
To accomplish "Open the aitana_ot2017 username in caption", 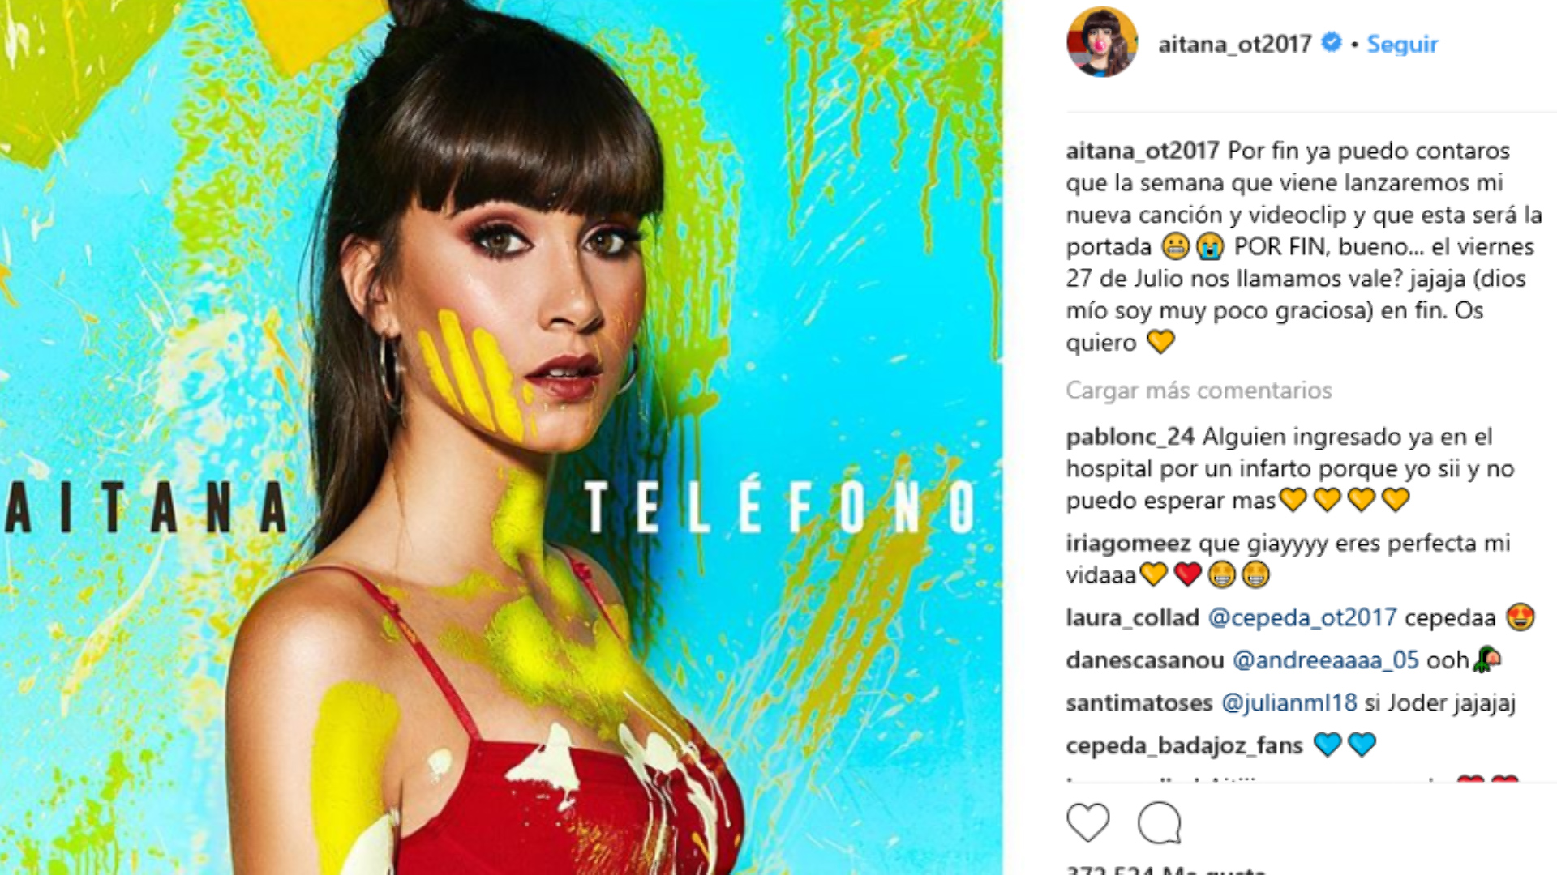I will [1143, 151].
